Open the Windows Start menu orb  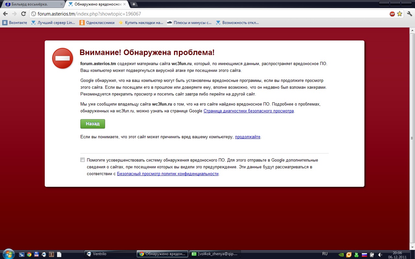point(8,254)
